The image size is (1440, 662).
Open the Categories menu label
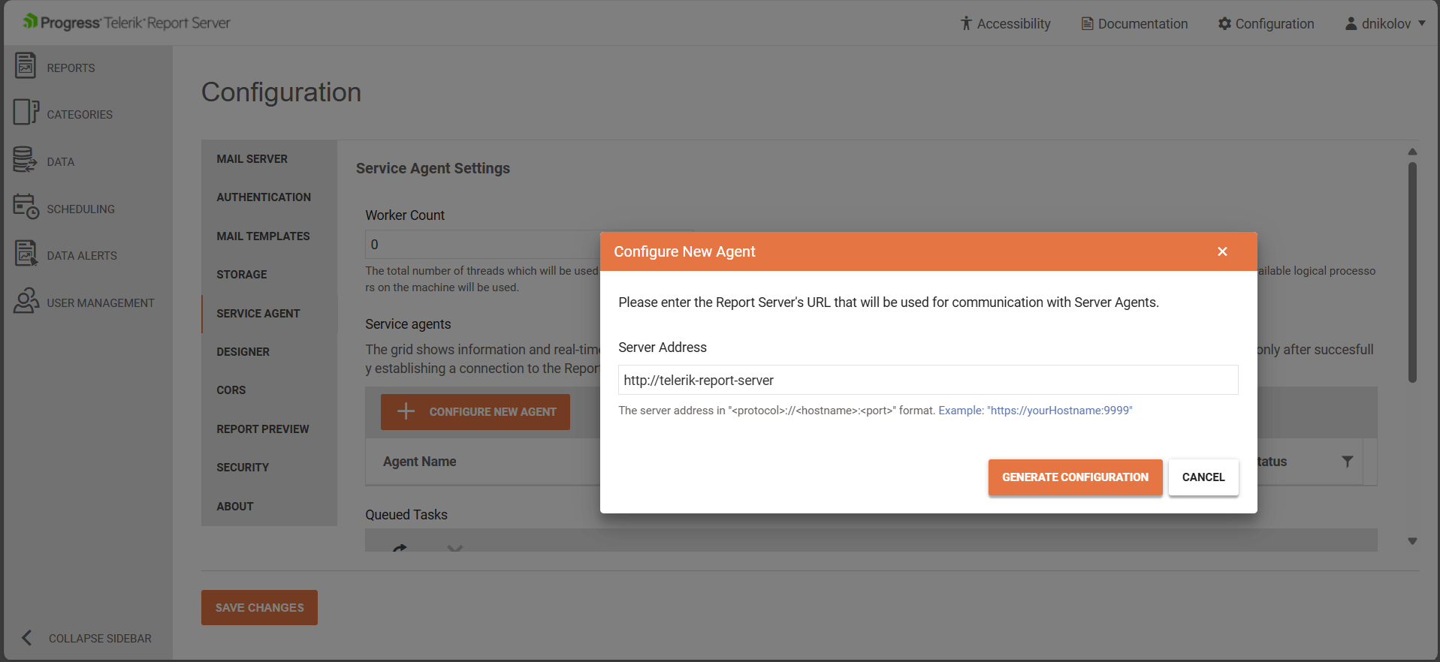pos(80,115)
